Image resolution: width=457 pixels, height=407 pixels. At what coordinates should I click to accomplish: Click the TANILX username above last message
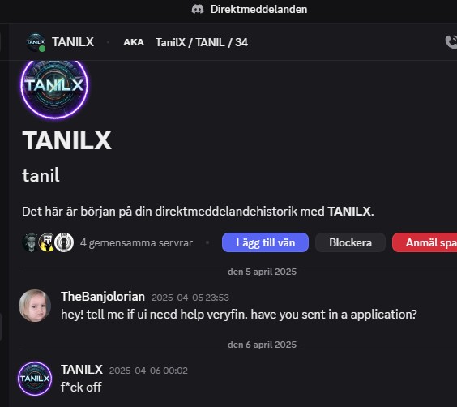coord(82,370)
